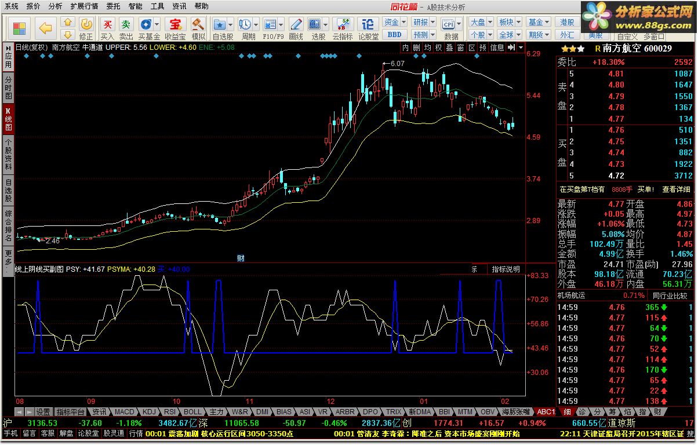Screen dimensions: 698x445
Task: Expand the 买基金 dropdown arrow
Action: coord(157,25)
